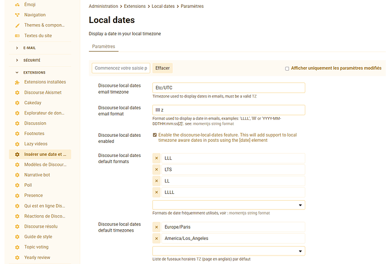Remove the LLL default format

(156, 158)
